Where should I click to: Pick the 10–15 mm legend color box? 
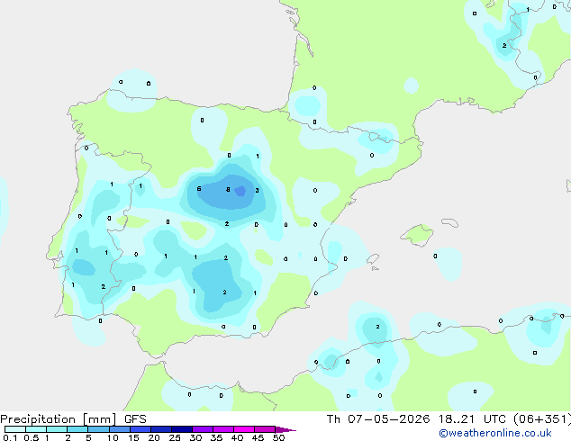click(120, 429)
